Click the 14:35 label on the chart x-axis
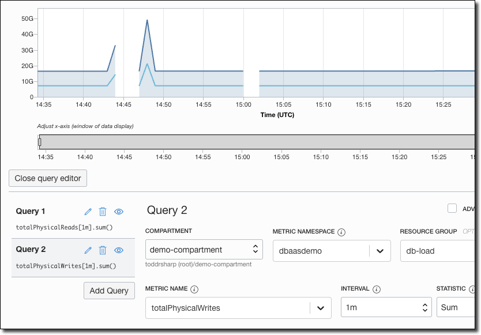 [x=44, y=104]
